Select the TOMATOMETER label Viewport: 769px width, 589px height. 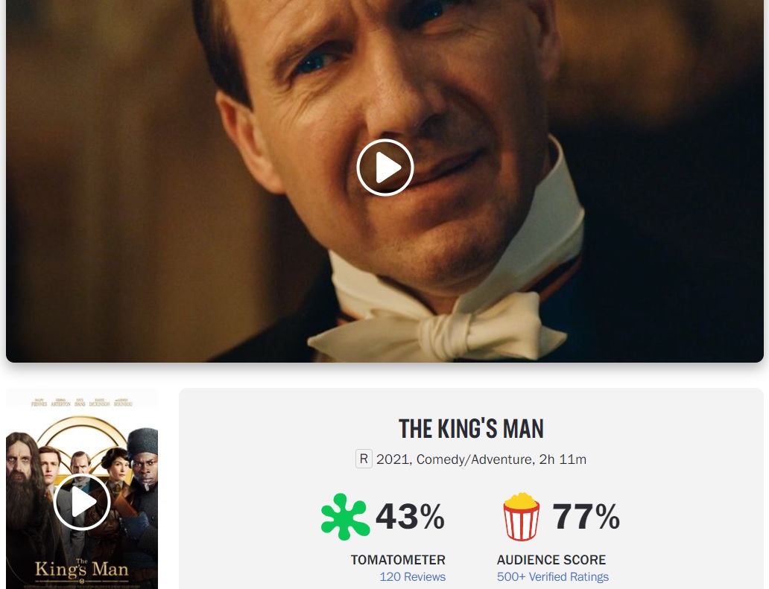(398, 560)
